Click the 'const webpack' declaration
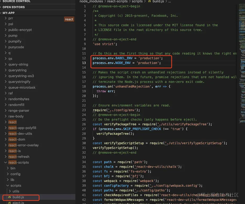The width and height of the screenshot is (245, 204). (x=126, y=181)
